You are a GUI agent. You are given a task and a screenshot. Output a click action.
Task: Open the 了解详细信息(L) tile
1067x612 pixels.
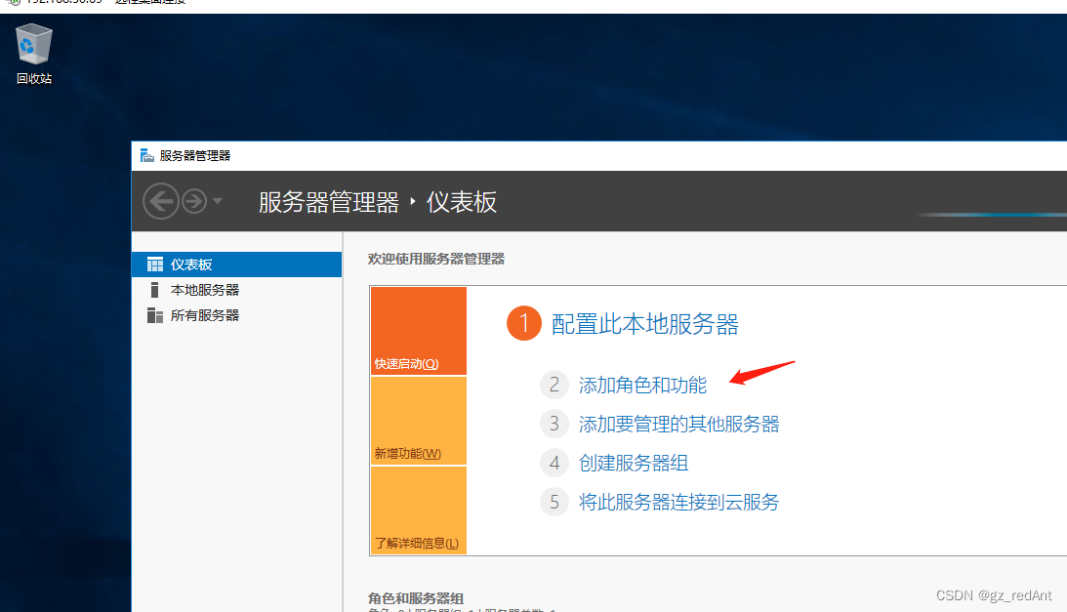coord(419,510)
